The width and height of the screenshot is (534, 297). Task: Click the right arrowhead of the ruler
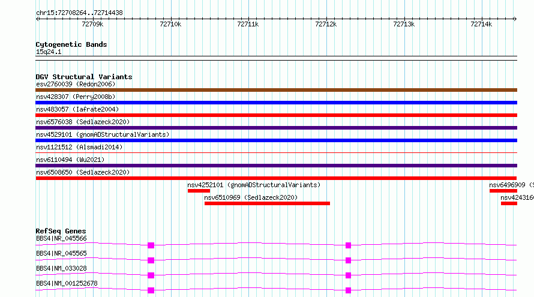[515, 19]
